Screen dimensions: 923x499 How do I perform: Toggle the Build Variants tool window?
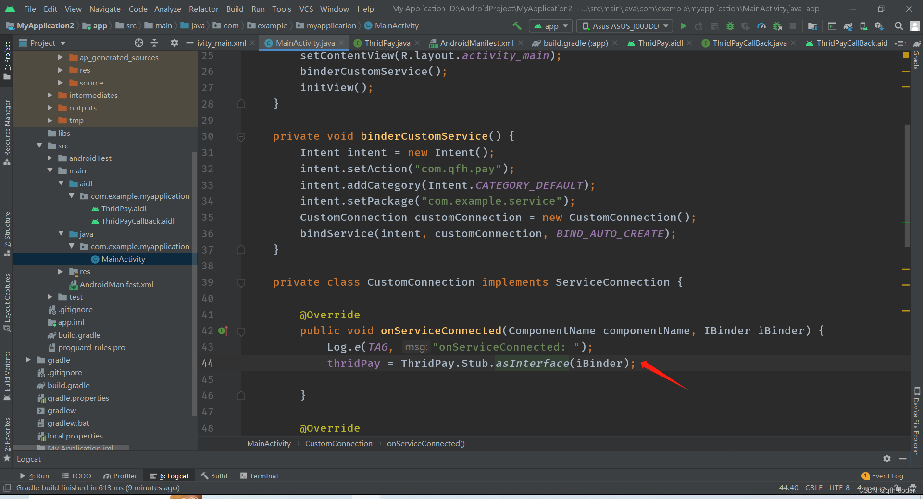7,376
